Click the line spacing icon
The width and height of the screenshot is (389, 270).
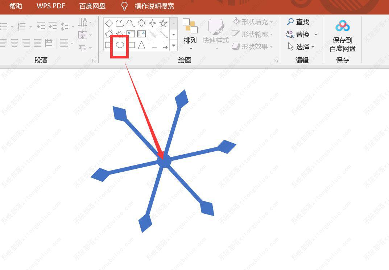(65, 26)
